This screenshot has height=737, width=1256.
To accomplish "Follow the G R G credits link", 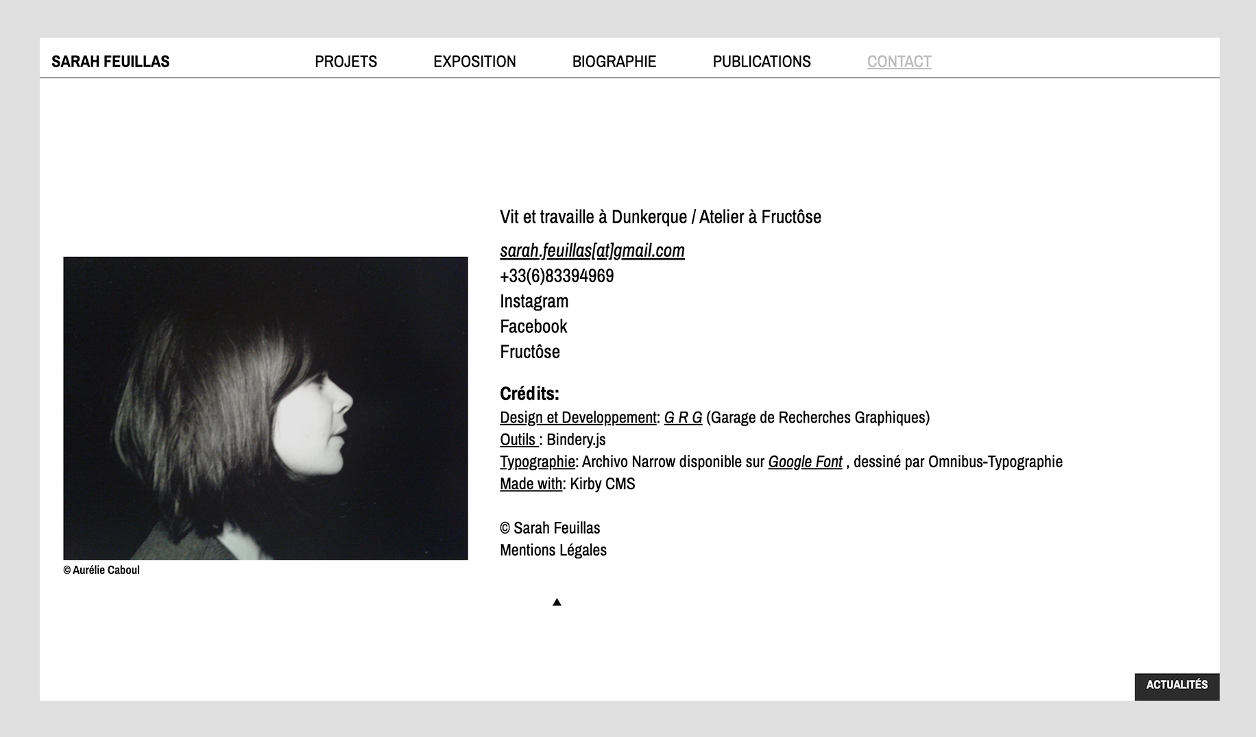I will pyautogui.click(x=683, y=417).
